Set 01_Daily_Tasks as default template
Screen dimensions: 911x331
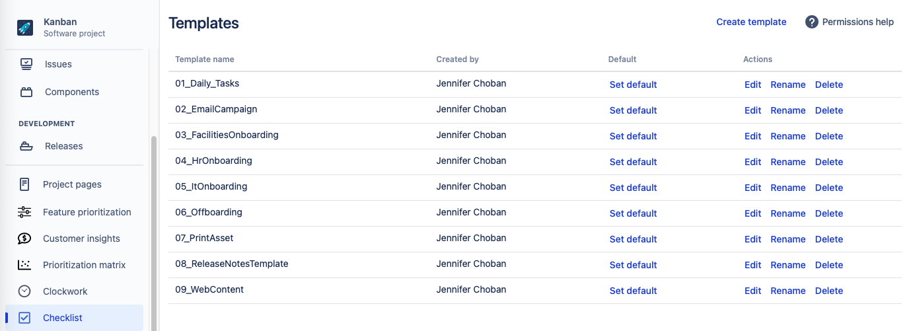coord(633,85)
